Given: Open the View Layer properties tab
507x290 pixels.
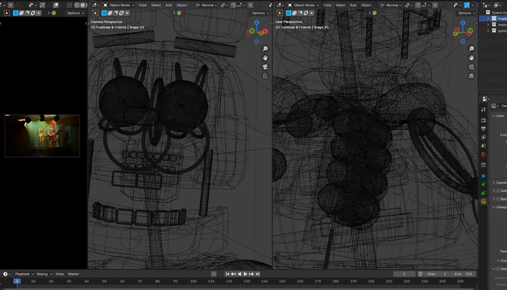Looking at the screenshot, I should click(483, 137).
